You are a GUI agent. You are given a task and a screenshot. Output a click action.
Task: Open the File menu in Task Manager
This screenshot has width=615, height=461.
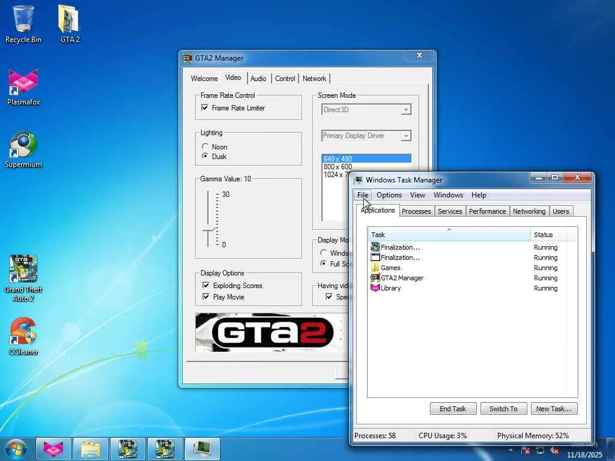[x=363, y=195]
